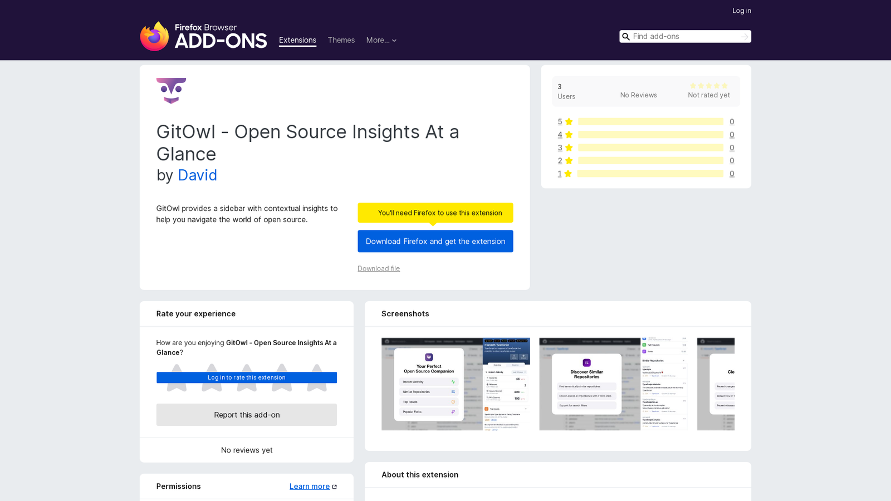Click the No Reviews text
891x501 pixels.
(638, 95)
